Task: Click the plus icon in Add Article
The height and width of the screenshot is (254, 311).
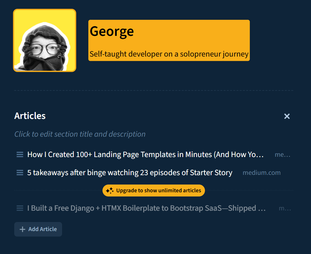Action: coord(22,229)
